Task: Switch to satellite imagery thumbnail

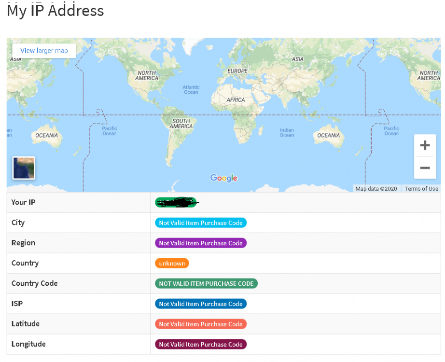Action: pos(24,168)
